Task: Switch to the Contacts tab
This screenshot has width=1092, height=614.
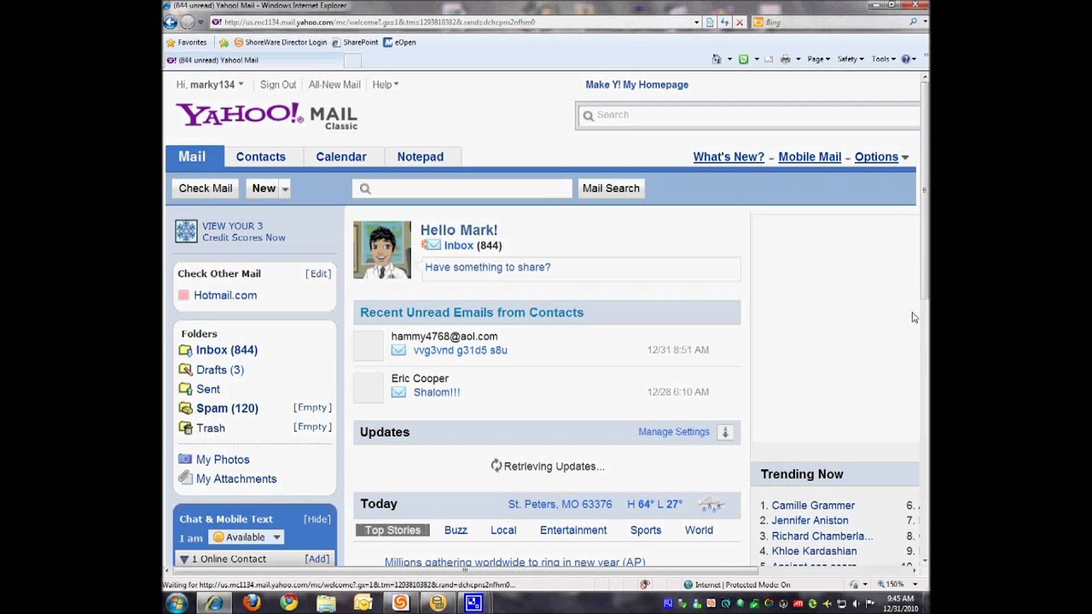Action: (261, 157)
